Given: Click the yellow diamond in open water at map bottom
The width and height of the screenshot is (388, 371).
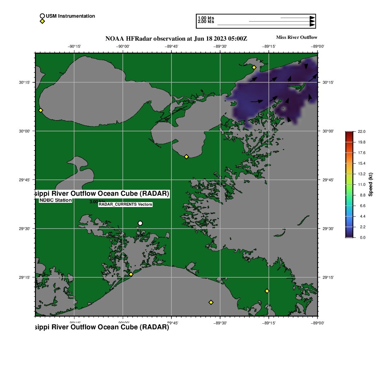Looking at the screenshot, I should click(211, 302).
